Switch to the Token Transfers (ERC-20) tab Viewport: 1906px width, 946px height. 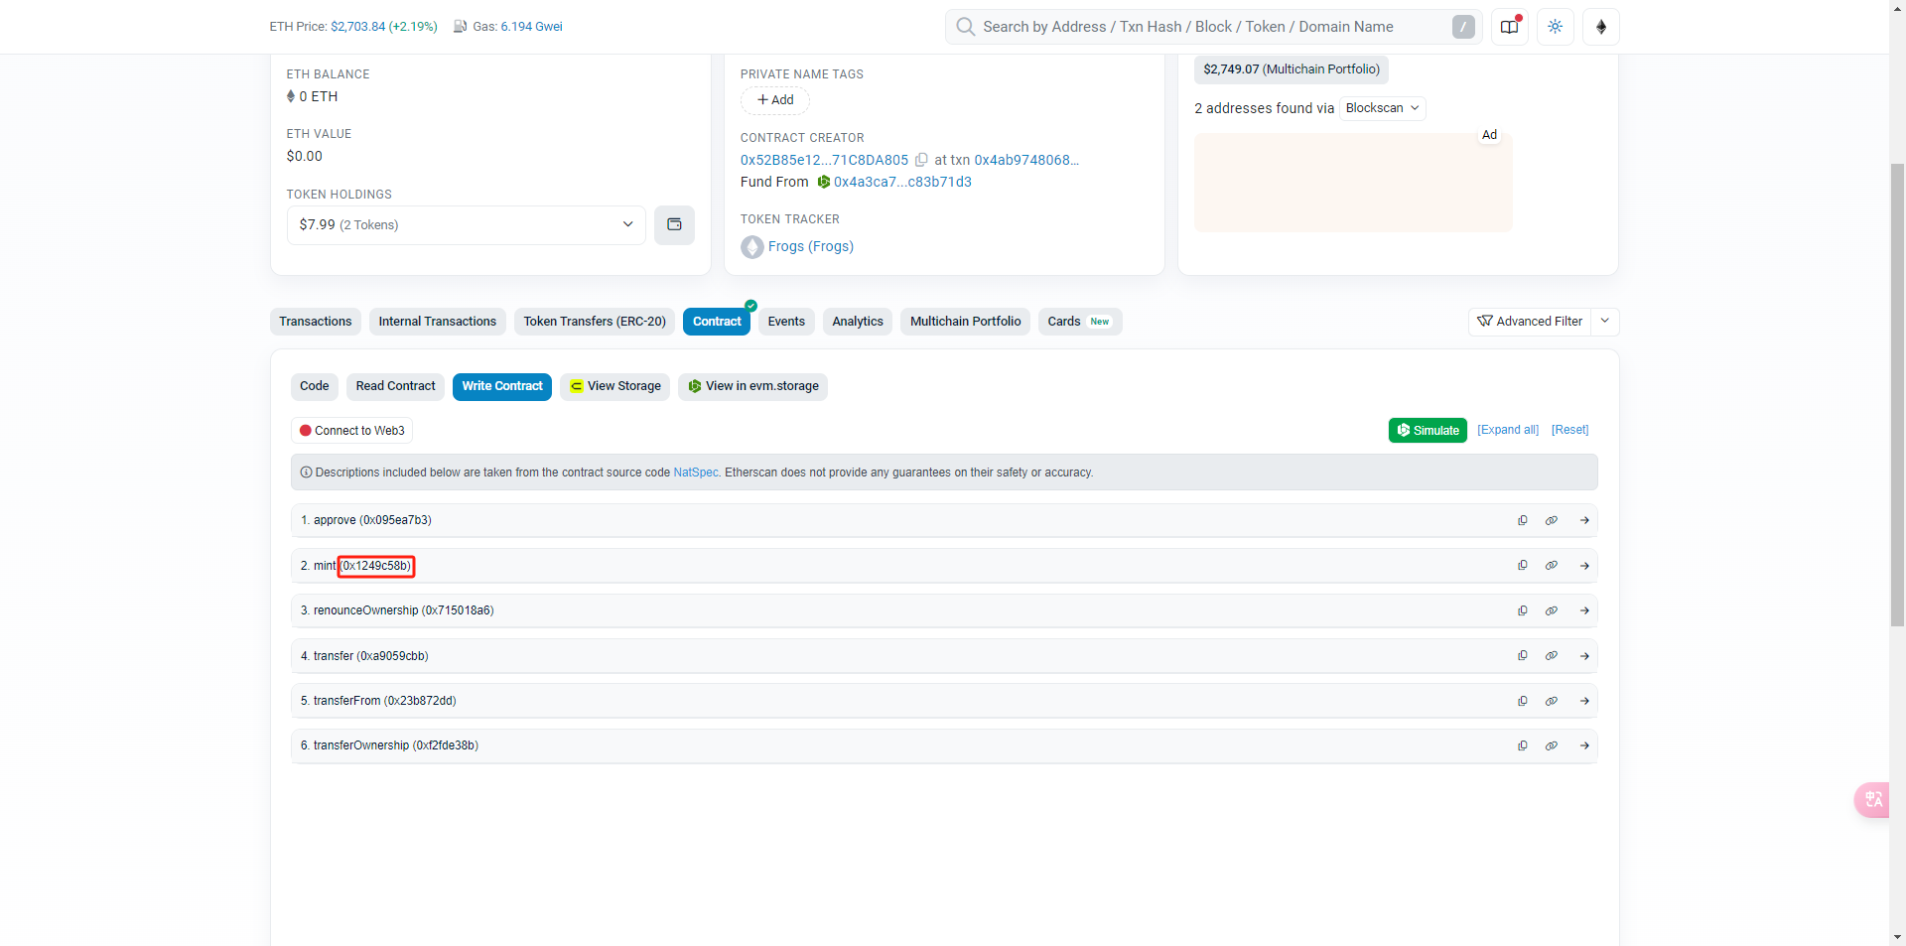click(x=595, y=322)
